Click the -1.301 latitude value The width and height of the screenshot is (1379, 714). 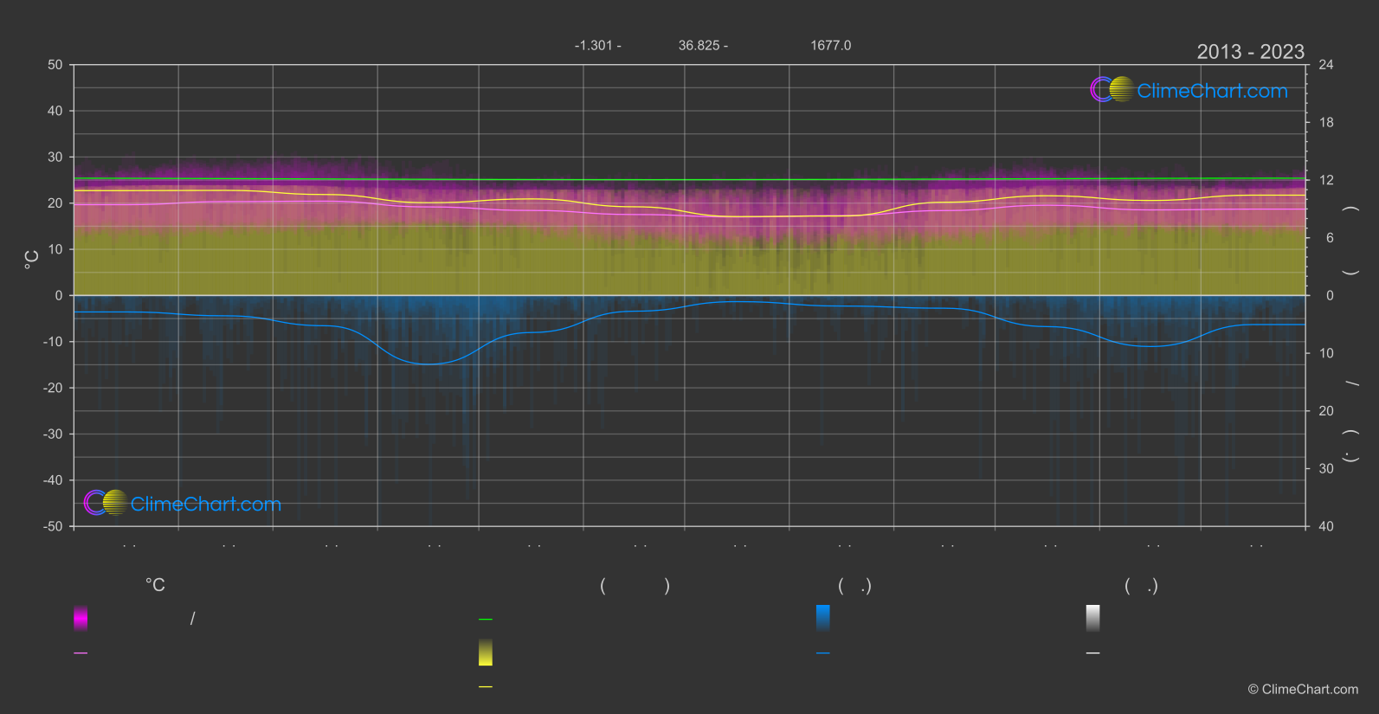coord(593,45)
